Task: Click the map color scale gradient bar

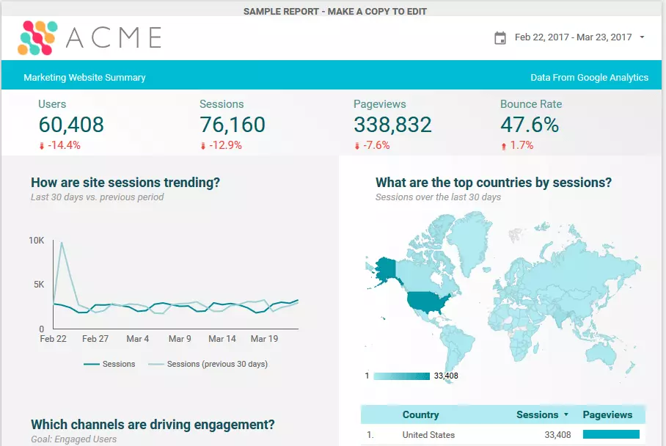Action: click(x=401, y=376)
